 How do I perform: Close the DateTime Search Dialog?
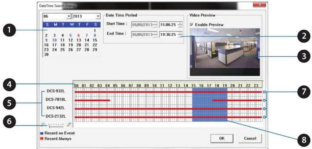click(259, 4)
